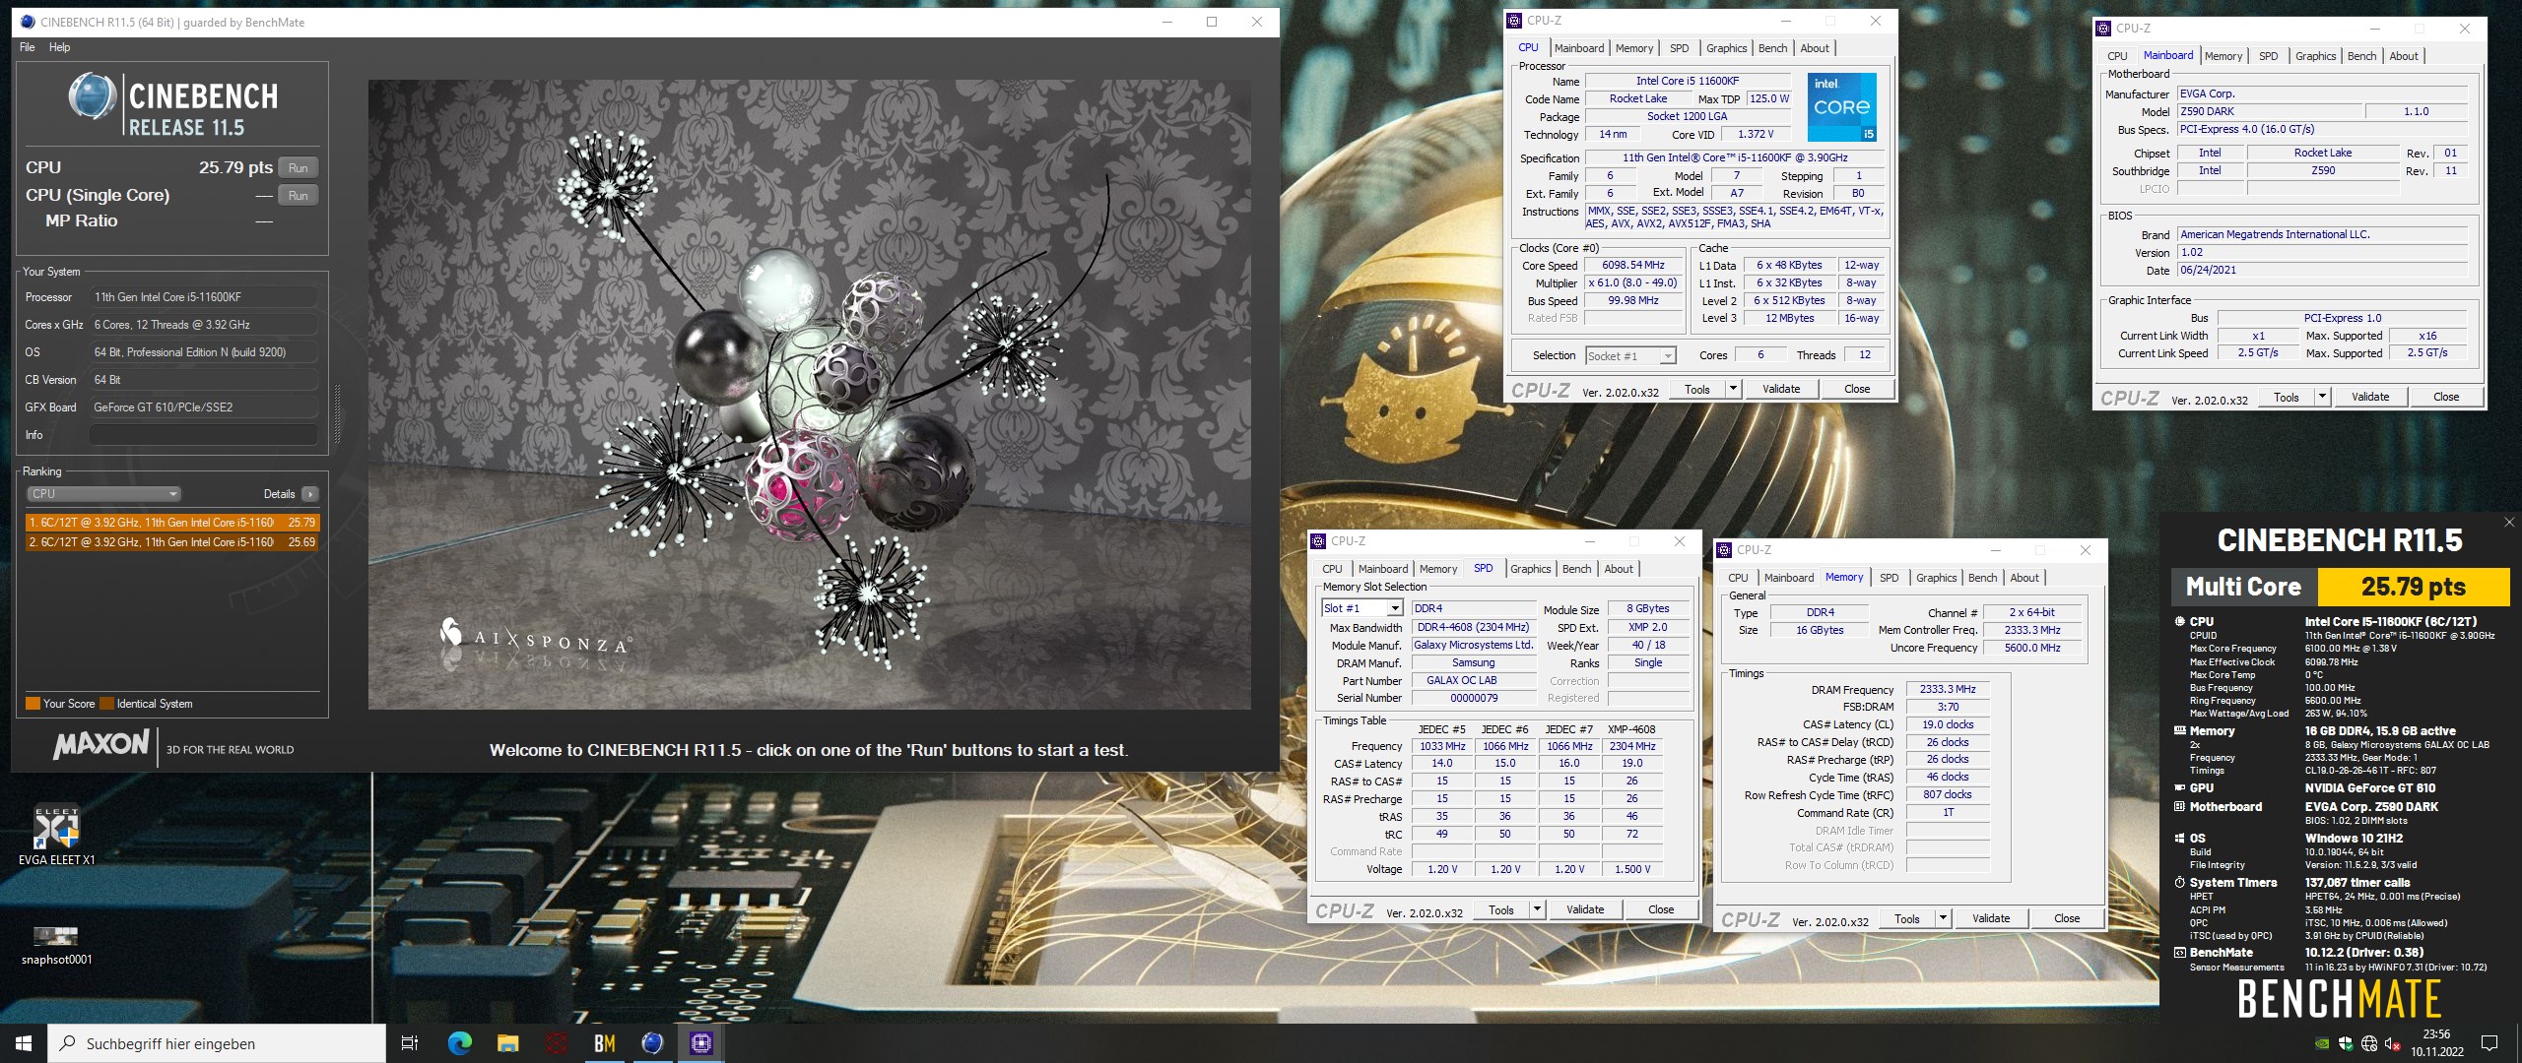
Task: Click the title bar icon of the CPU-Z CPU window
Action: pos(1514,21)
